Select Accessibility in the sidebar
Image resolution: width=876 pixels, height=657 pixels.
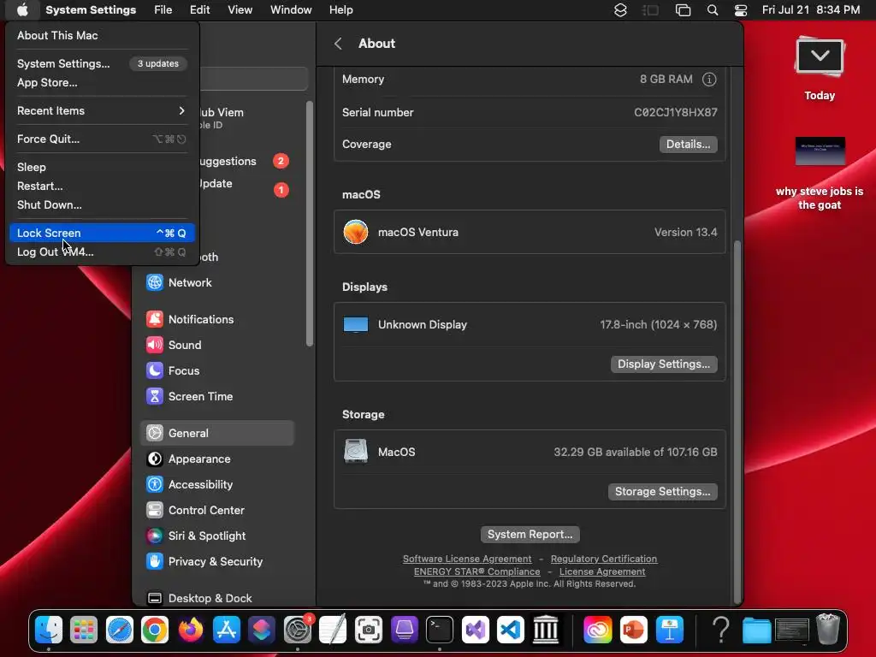point(217,484)
